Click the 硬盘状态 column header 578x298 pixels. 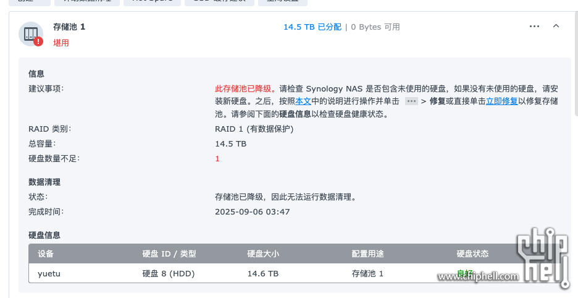472,254
